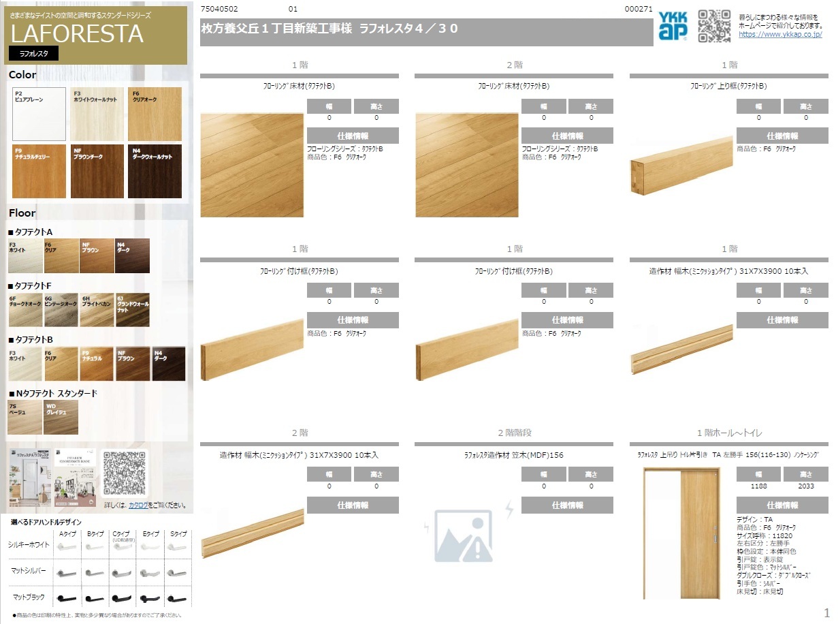Screen dimensions: 838x624
Task: Click the ラフォレスタ black label under LAFORESTA
Action: [x=34, y=54]
